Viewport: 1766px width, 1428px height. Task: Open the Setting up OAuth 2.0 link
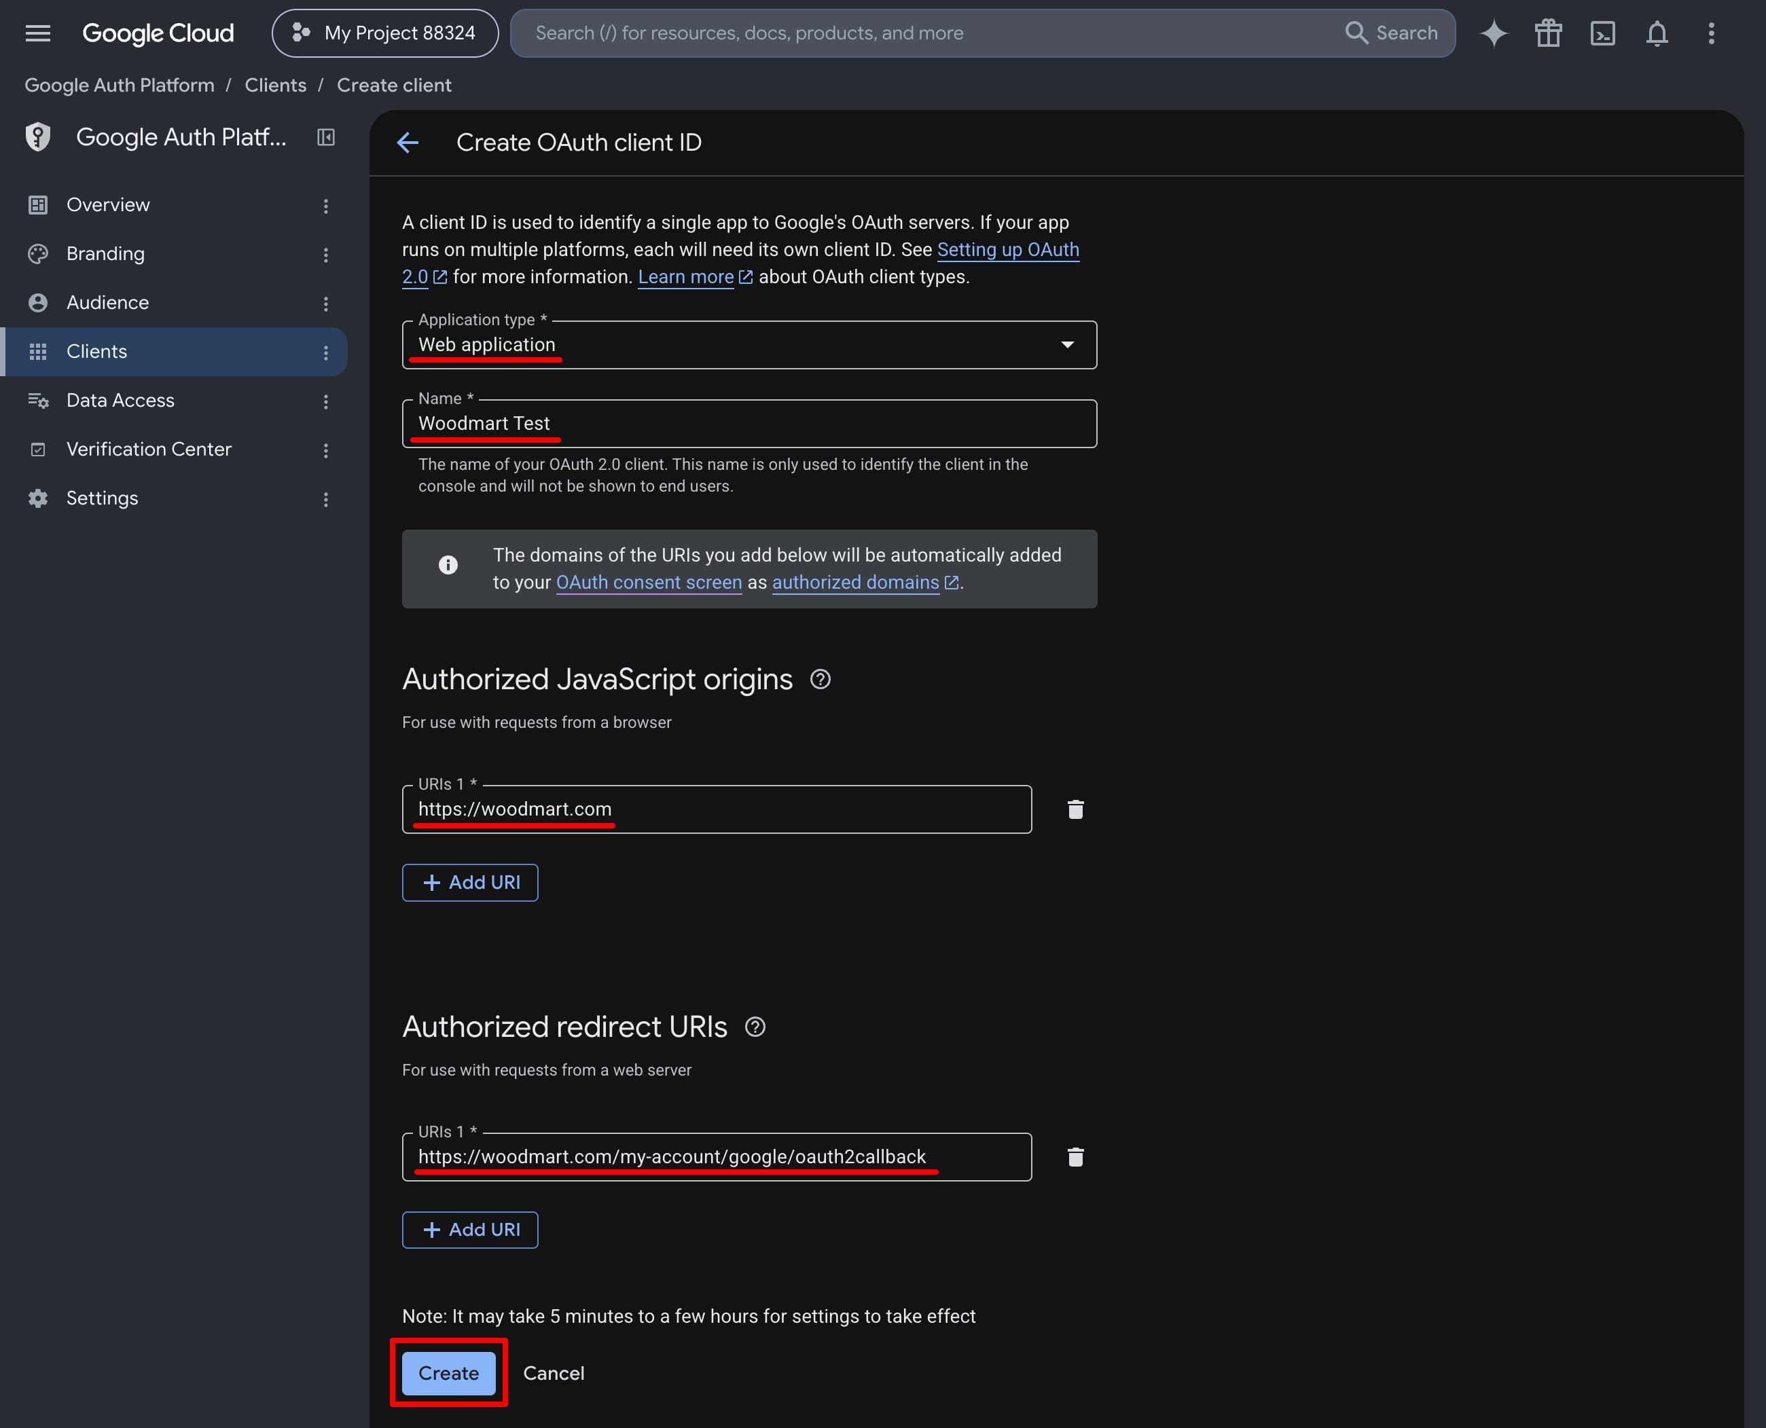click(1008, 249)
